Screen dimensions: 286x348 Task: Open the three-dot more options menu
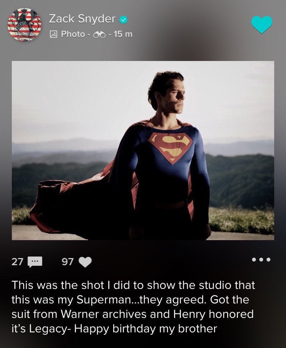(261, 260)
